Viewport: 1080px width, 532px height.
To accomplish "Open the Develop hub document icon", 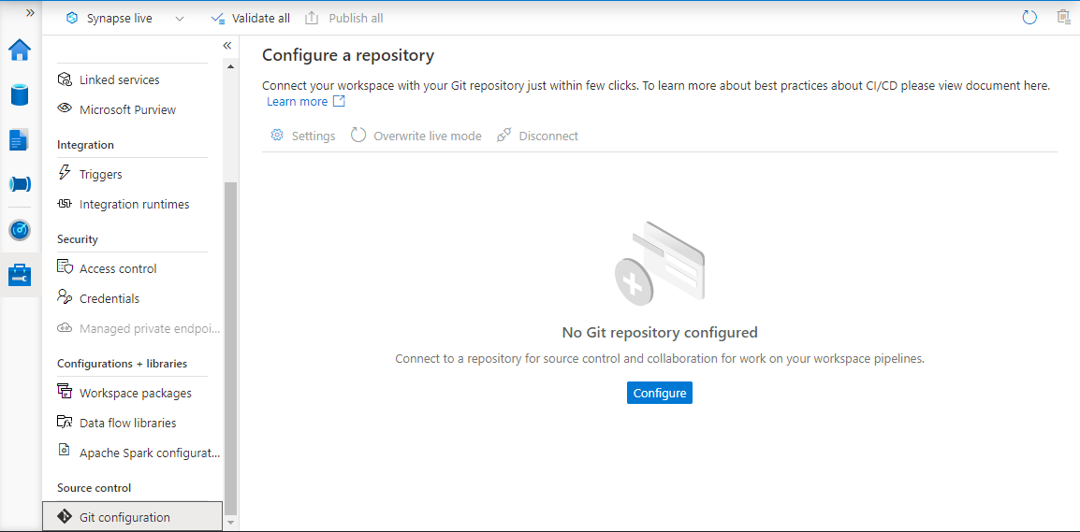I will [20, 139].
